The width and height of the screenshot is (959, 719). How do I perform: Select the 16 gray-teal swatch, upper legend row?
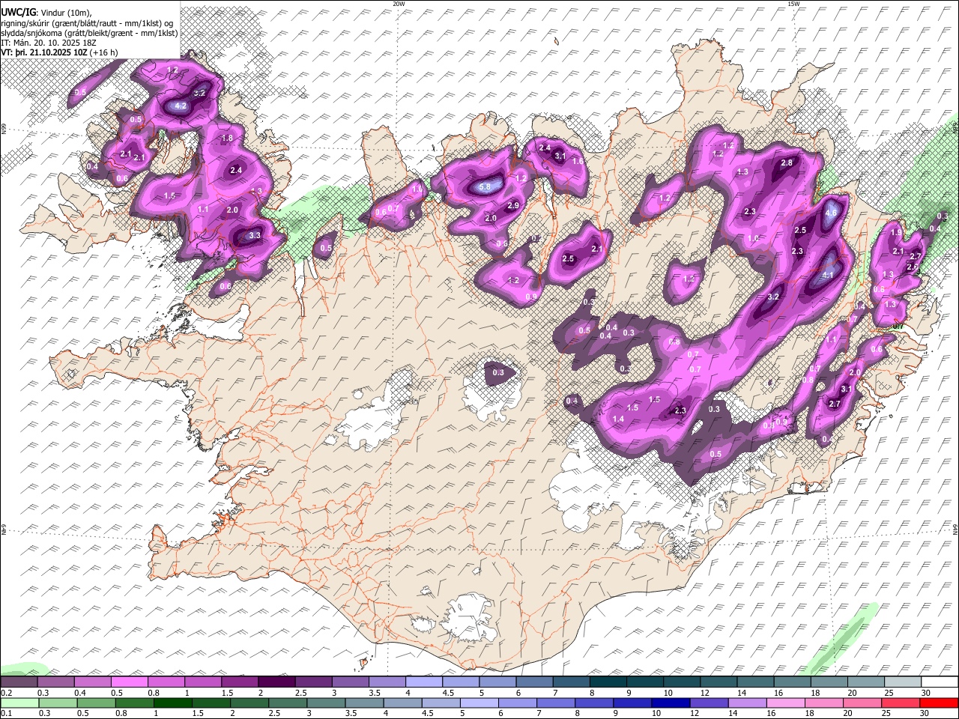792,682
